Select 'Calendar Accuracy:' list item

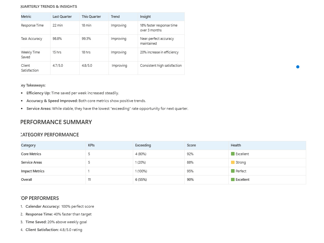click(60, 206)
